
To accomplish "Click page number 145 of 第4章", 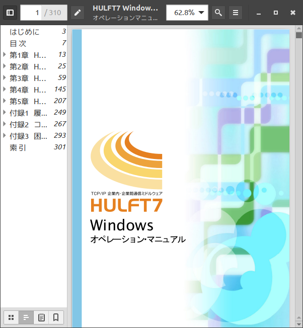I will 60,90.
